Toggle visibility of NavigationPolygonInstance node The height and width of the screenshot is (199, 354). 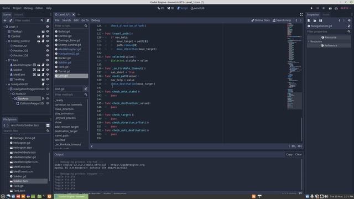click(48, 89)
